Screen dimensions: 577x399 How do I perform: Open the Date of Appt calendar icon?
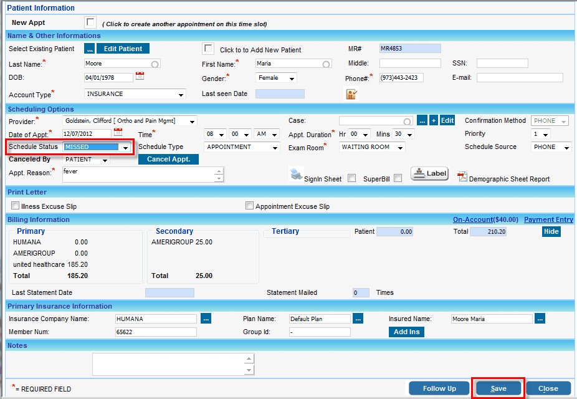click(118, 132)
